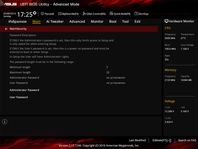The width and height of the screenshot is (198, 149).
Task: Open the Избранное tab
Action: coord(18,22)
